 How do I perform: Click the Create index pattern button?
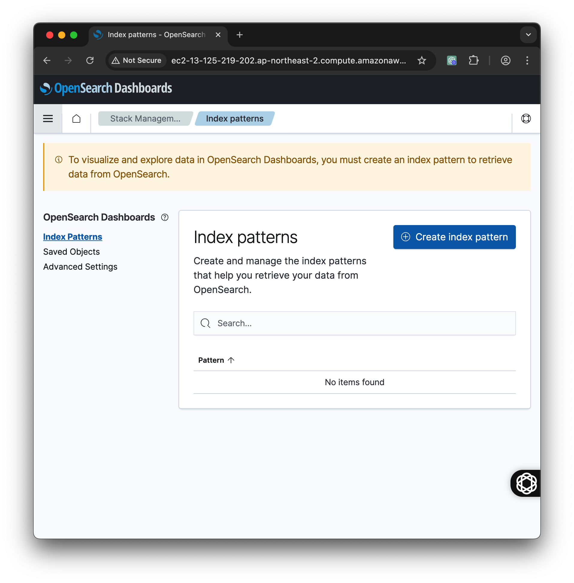454,237
